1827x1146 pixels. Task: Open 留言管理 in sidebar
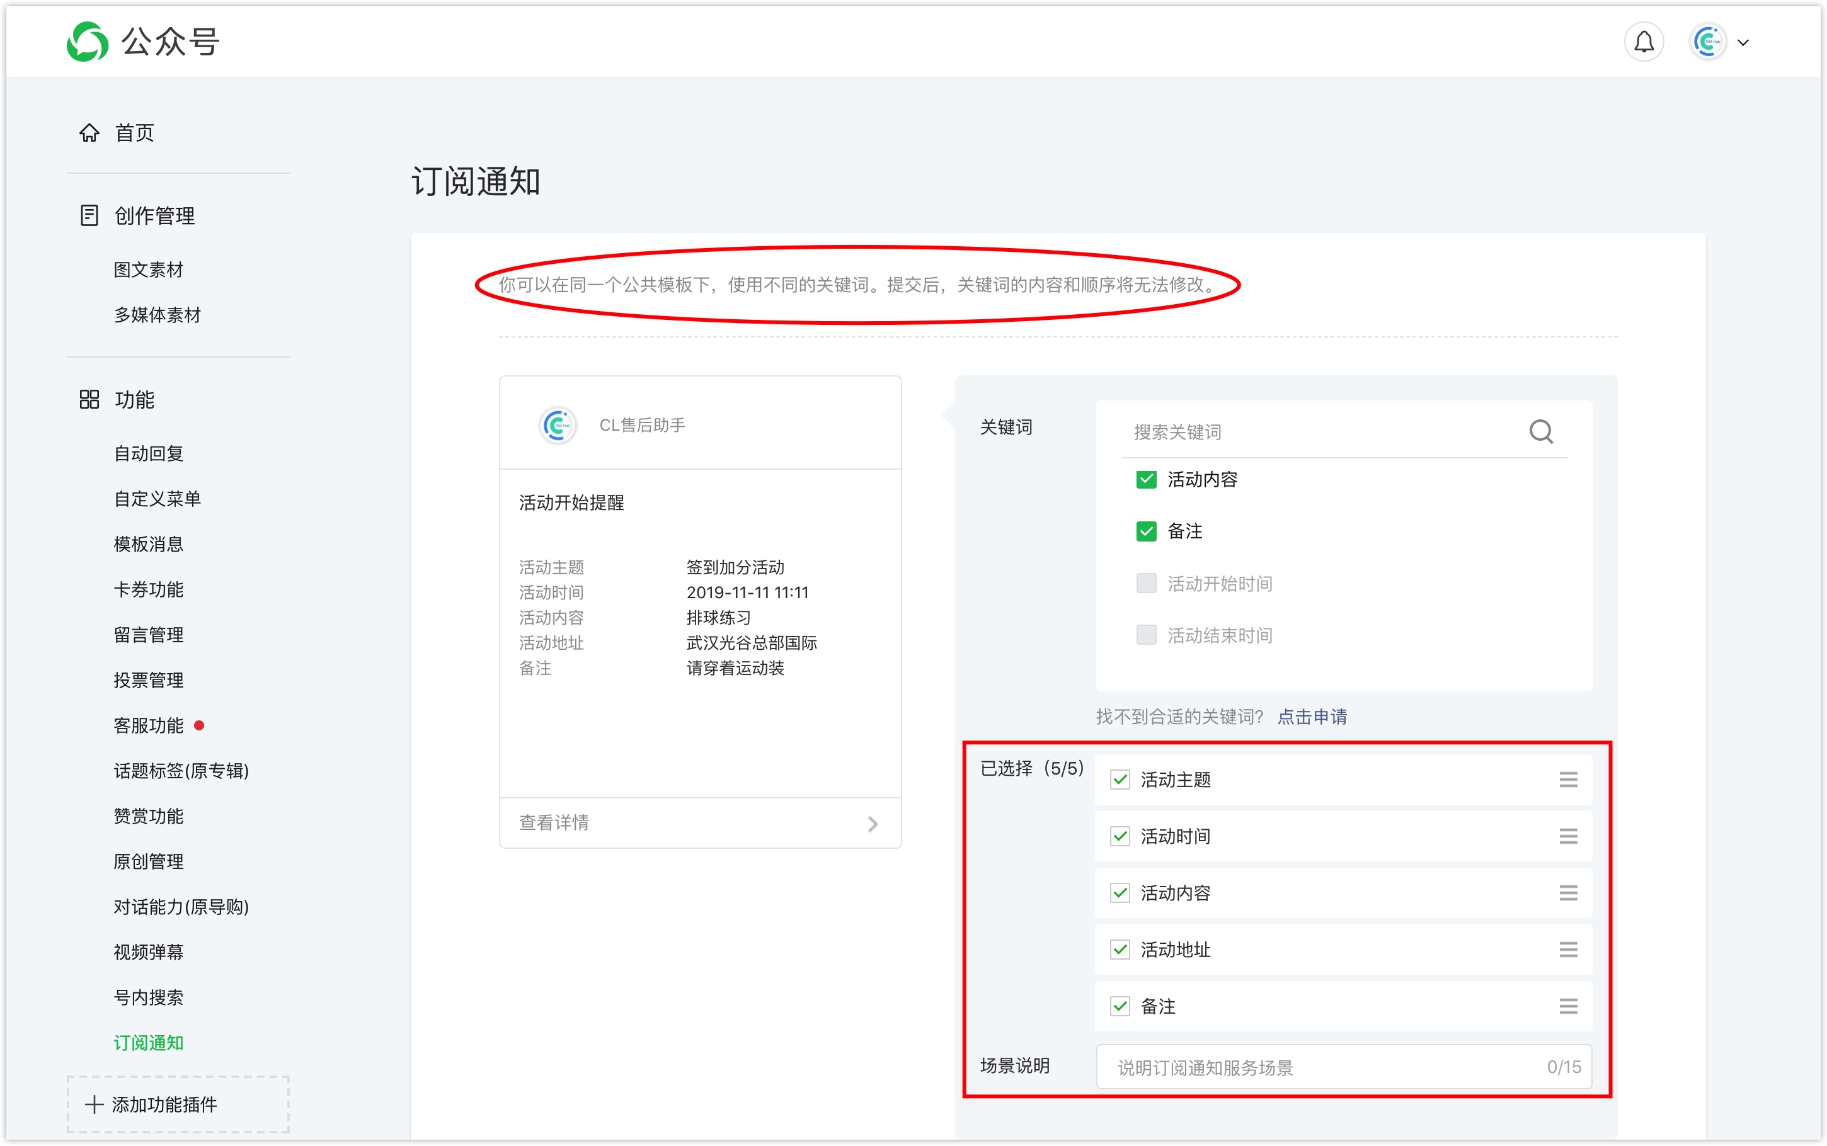pyautogui.click(x=149, y=635)
